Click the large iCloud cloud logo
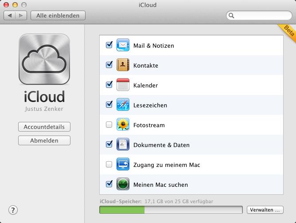Image resolution: width=296 pixels, height=223 pixels. pyautogui.click(x=44, y=59)
